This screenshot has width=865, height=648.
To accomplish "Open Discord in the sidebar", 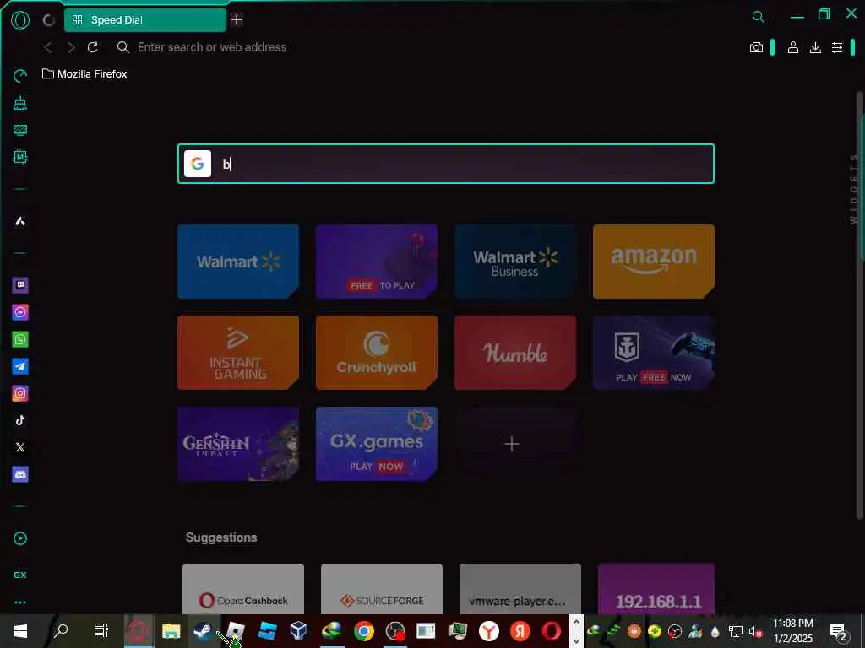I will pos(20,474).
